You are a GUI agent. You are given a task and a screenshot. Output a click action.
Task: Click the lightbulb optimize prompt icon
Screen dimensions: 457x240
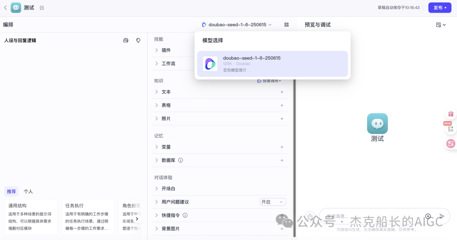click(x=138, y=41)
